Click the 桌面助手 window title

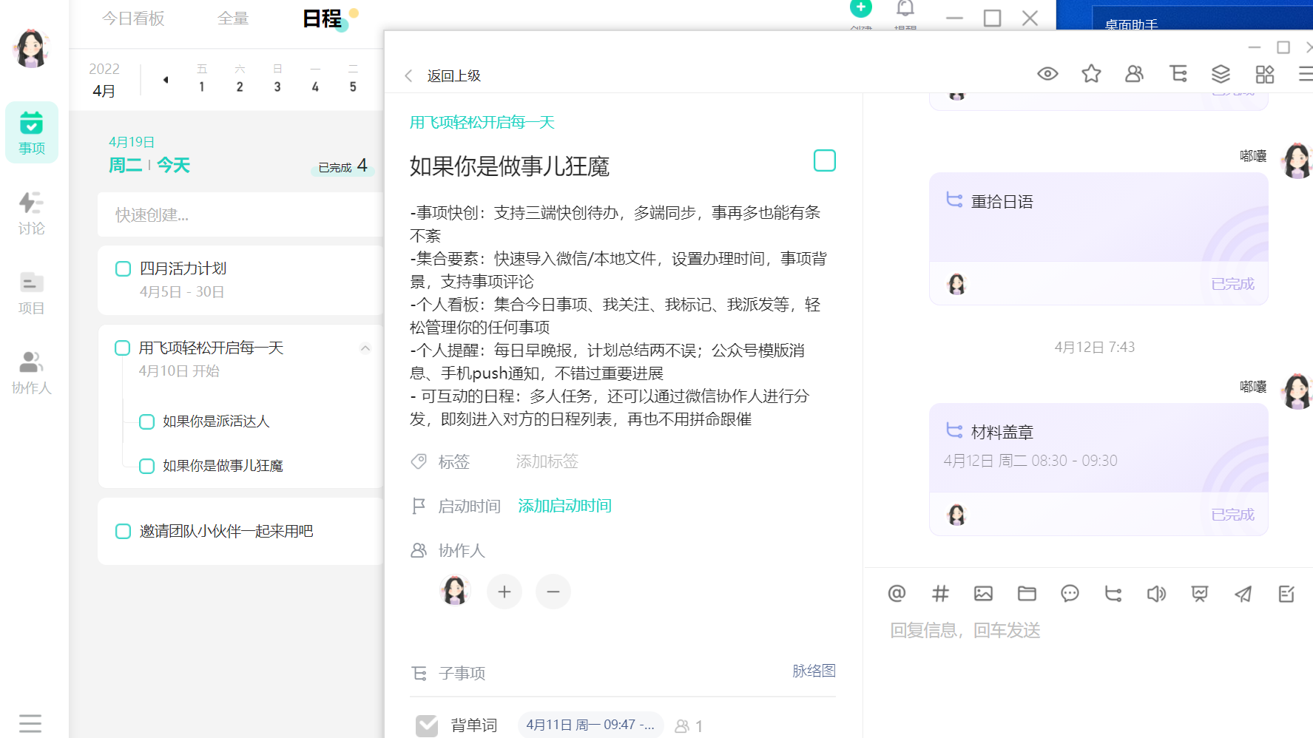(x=1131, y=24)
